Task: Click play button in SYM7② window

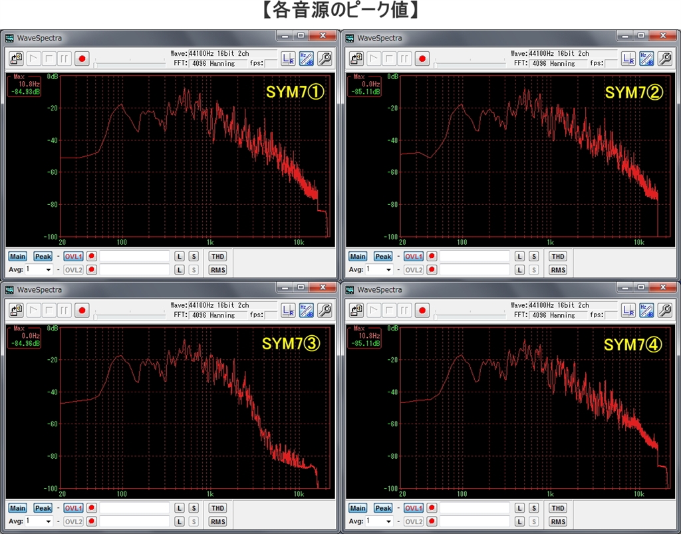Action: click(374, 59)
